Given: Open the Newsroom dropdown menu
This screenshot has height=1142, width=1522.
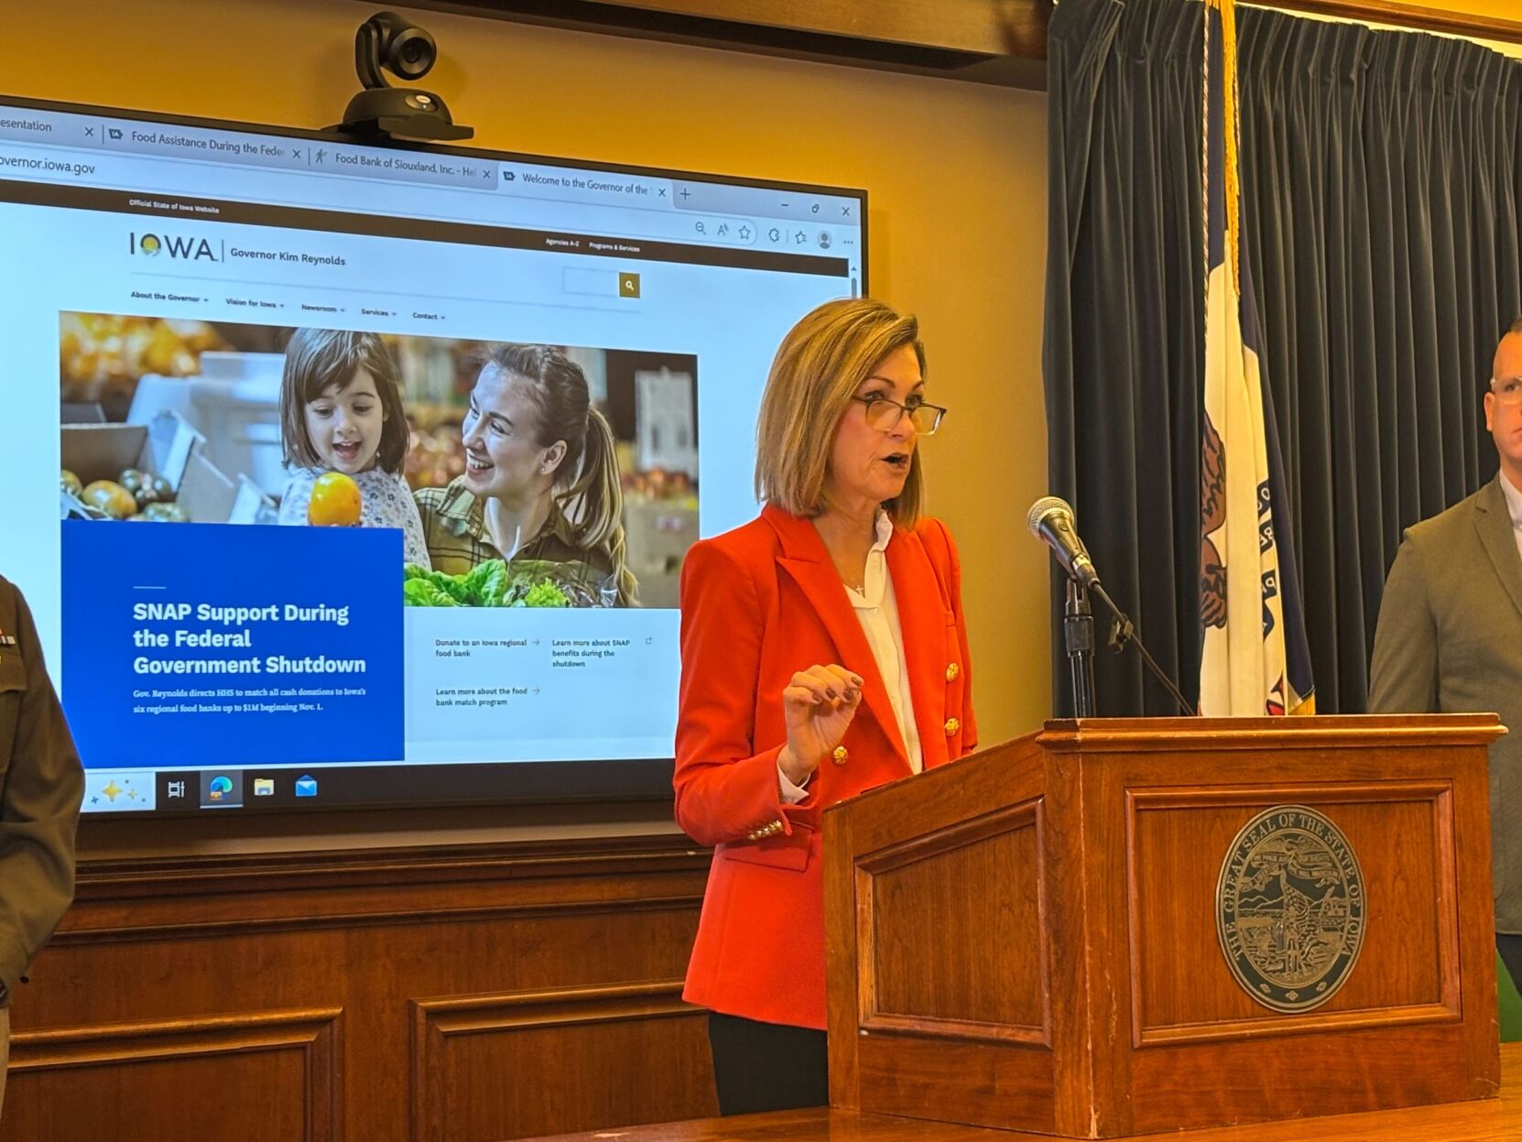Looking at the screenshot, I should click(x=322, y=309).
